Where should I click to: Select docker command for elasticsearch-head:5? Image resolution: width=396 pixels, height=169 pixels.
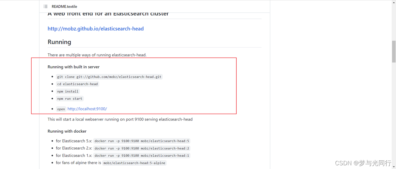(142, 141)
